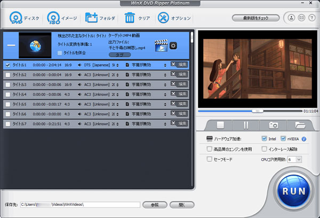Screen dimensions: 320x218
Task: Click the 参照 browse button
Action: 155,205
